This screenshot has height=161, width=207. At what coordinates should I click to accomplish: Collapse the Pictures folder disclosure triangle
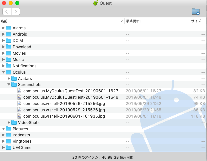tap(3, 129)
